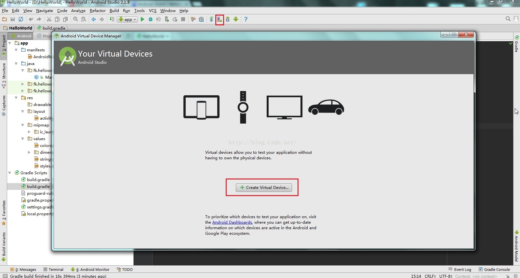
Task: Toggle the Gradle panel on right edge
Action: point(516,44)
